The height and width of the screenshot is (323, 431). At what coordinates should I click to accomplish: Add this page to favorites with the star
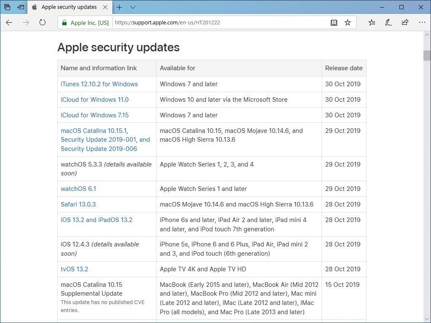[x=348, y=23]
